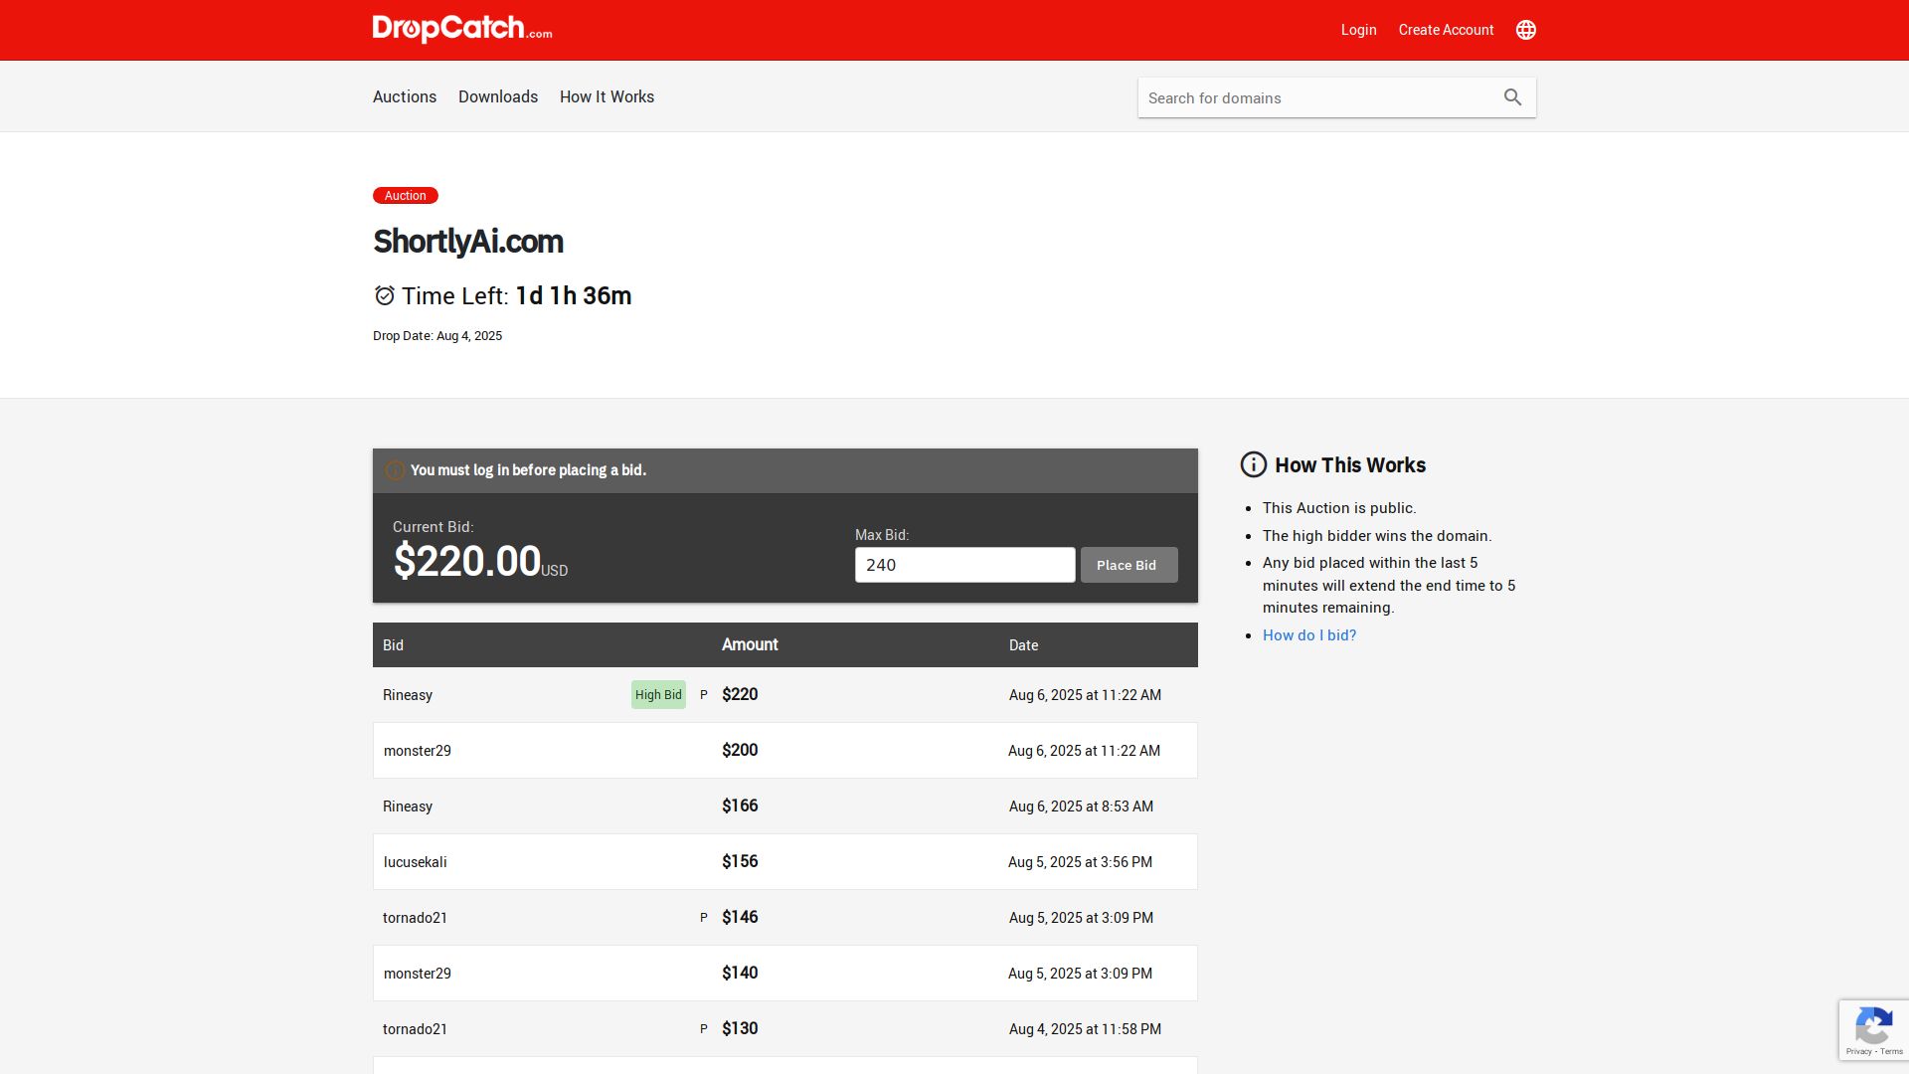The image size is (1909, 1074).
Task: Click the red Auction tag label
Action: point(405,196)
